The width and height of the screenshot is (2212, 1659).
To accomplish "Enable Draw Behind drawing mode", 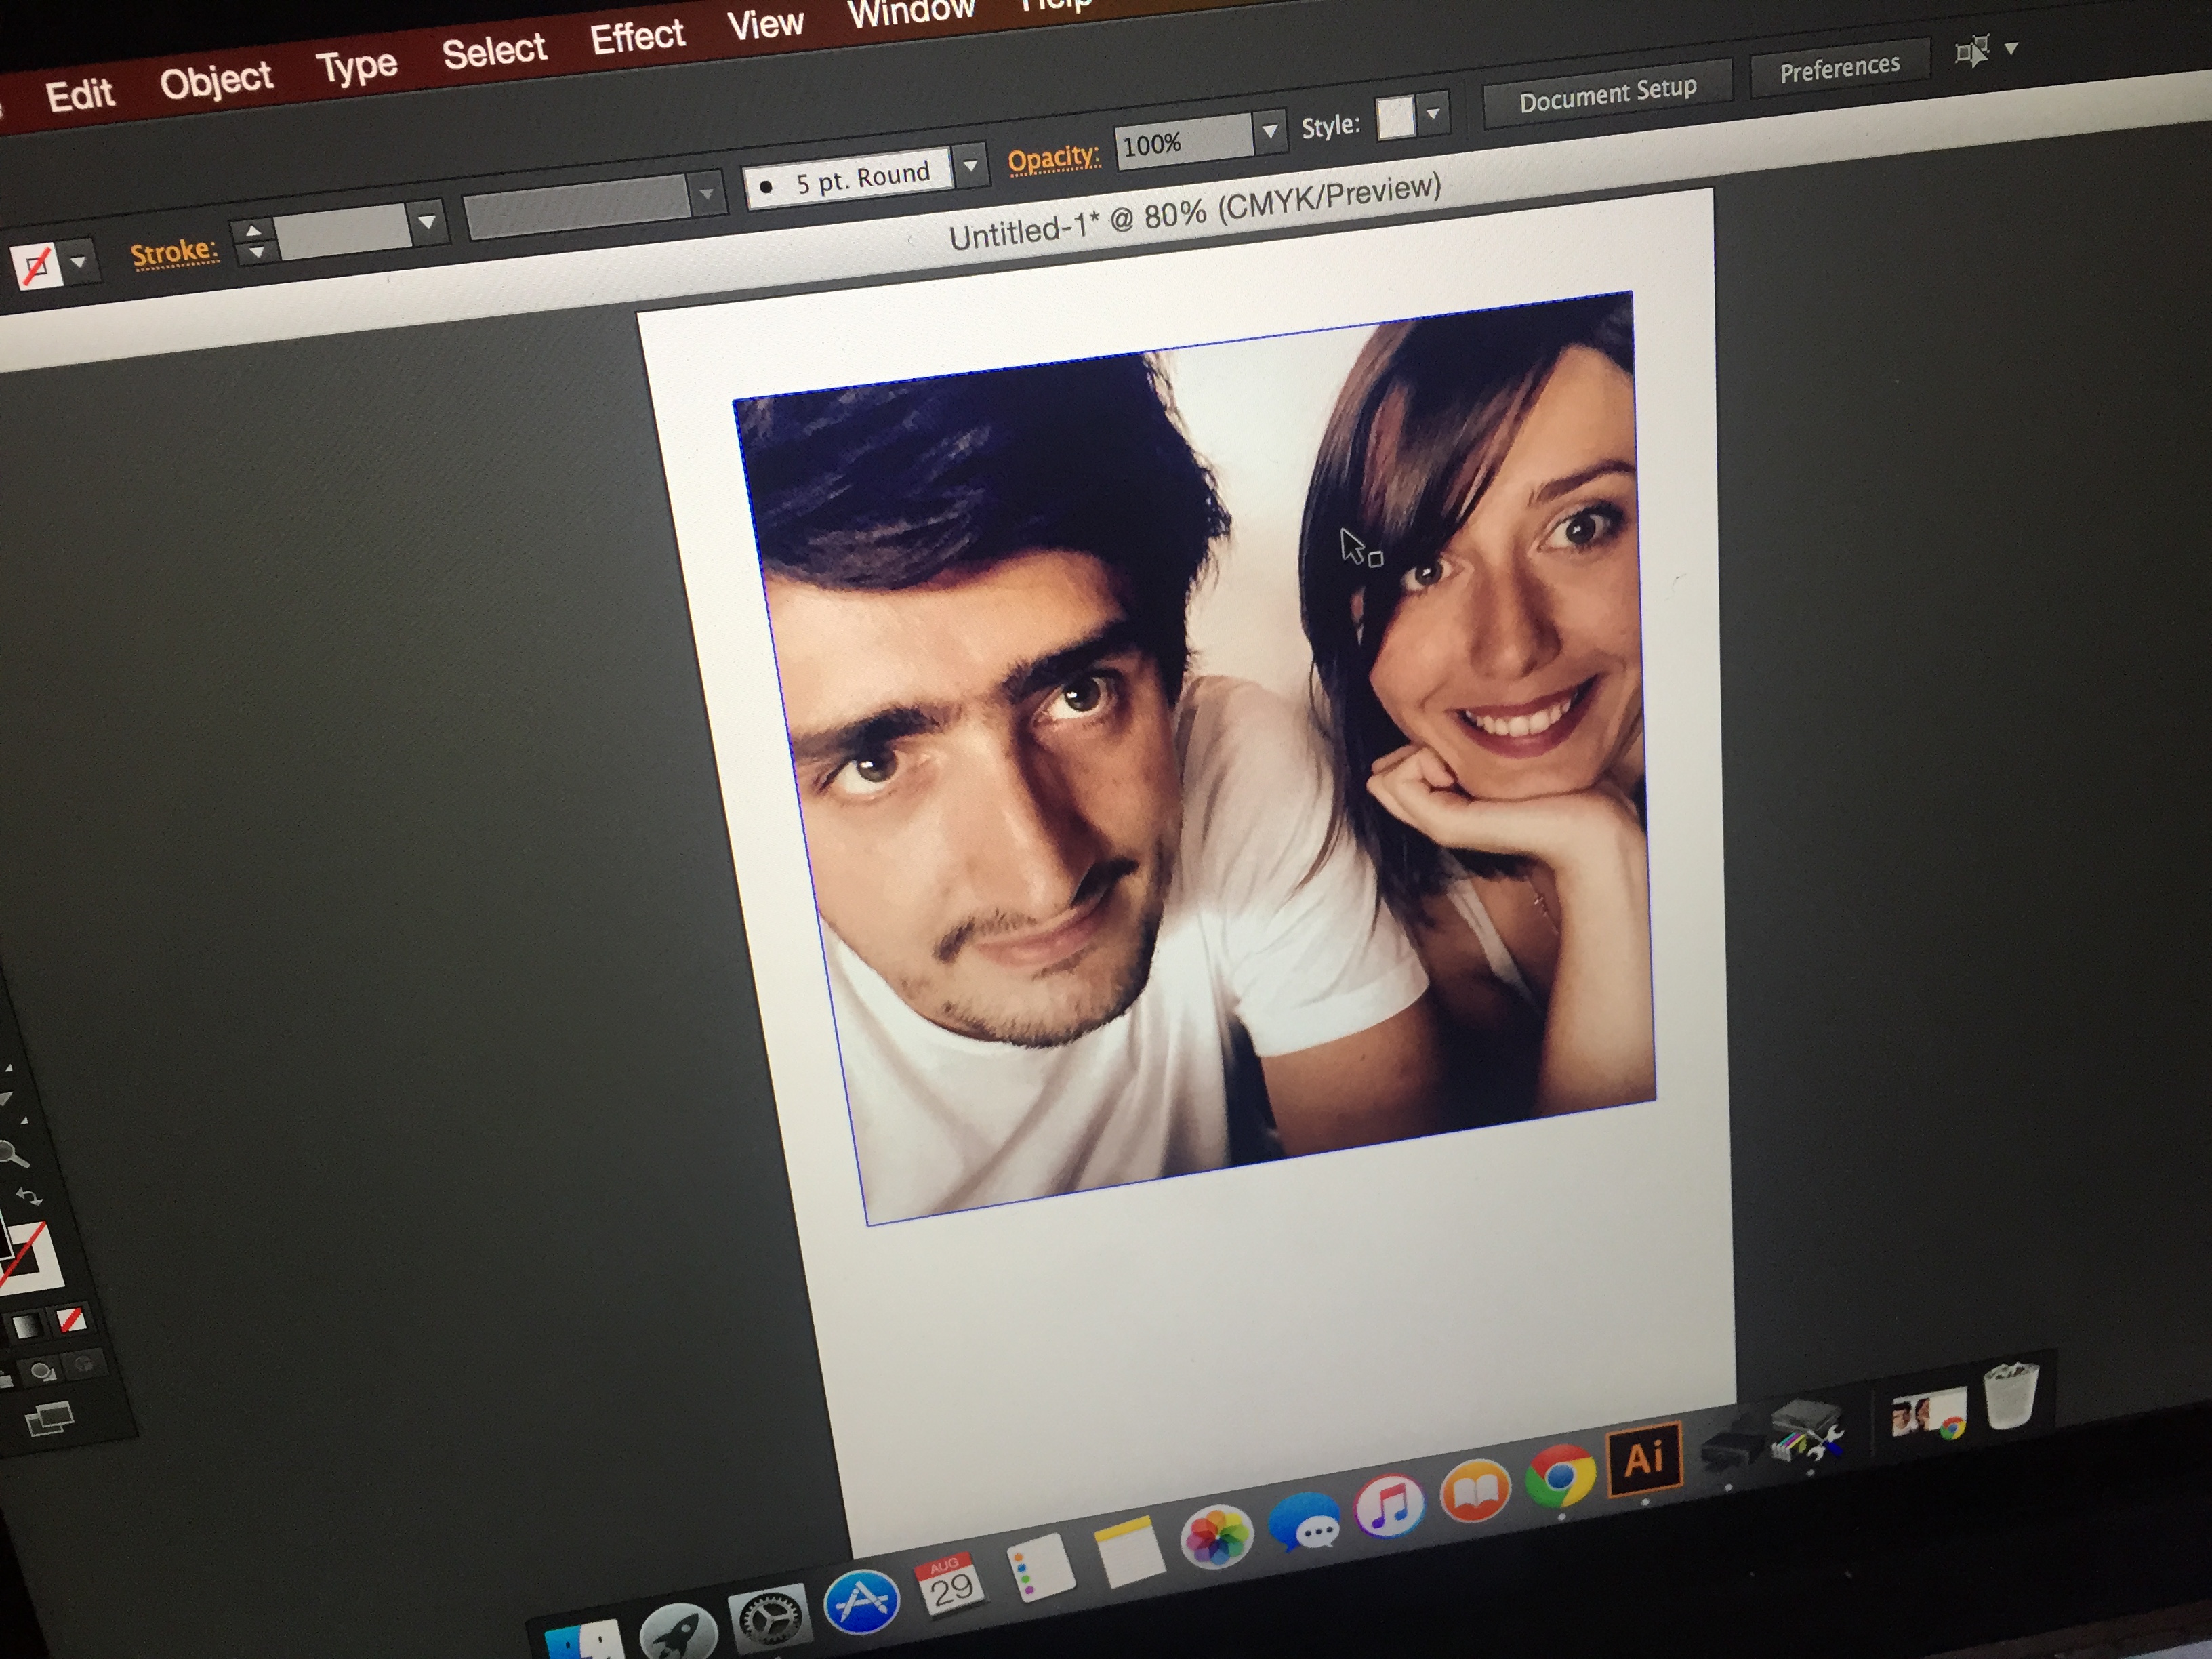I will [x=42, y=1371].
